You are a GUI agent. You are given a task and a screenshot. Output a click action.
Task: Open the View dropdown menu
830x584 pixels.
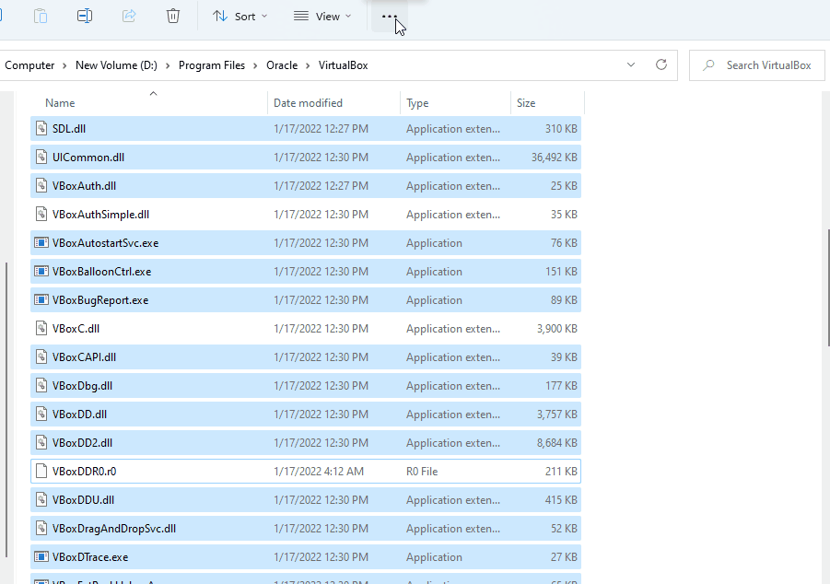click(322, 17)
